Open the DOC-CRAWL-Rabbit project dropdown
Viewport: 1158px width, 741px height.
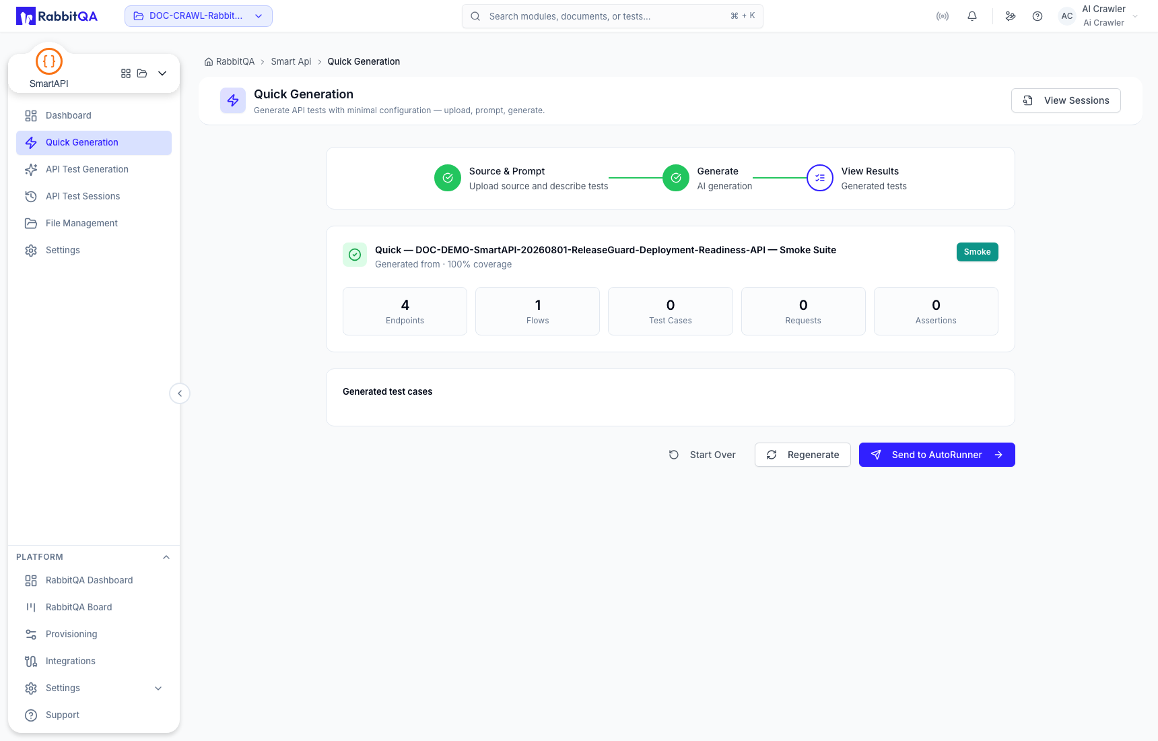[199, 16]
